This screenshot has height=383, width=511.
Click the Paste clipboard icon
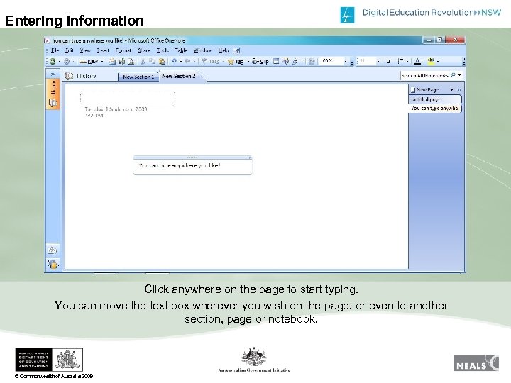tap(162, 61)
